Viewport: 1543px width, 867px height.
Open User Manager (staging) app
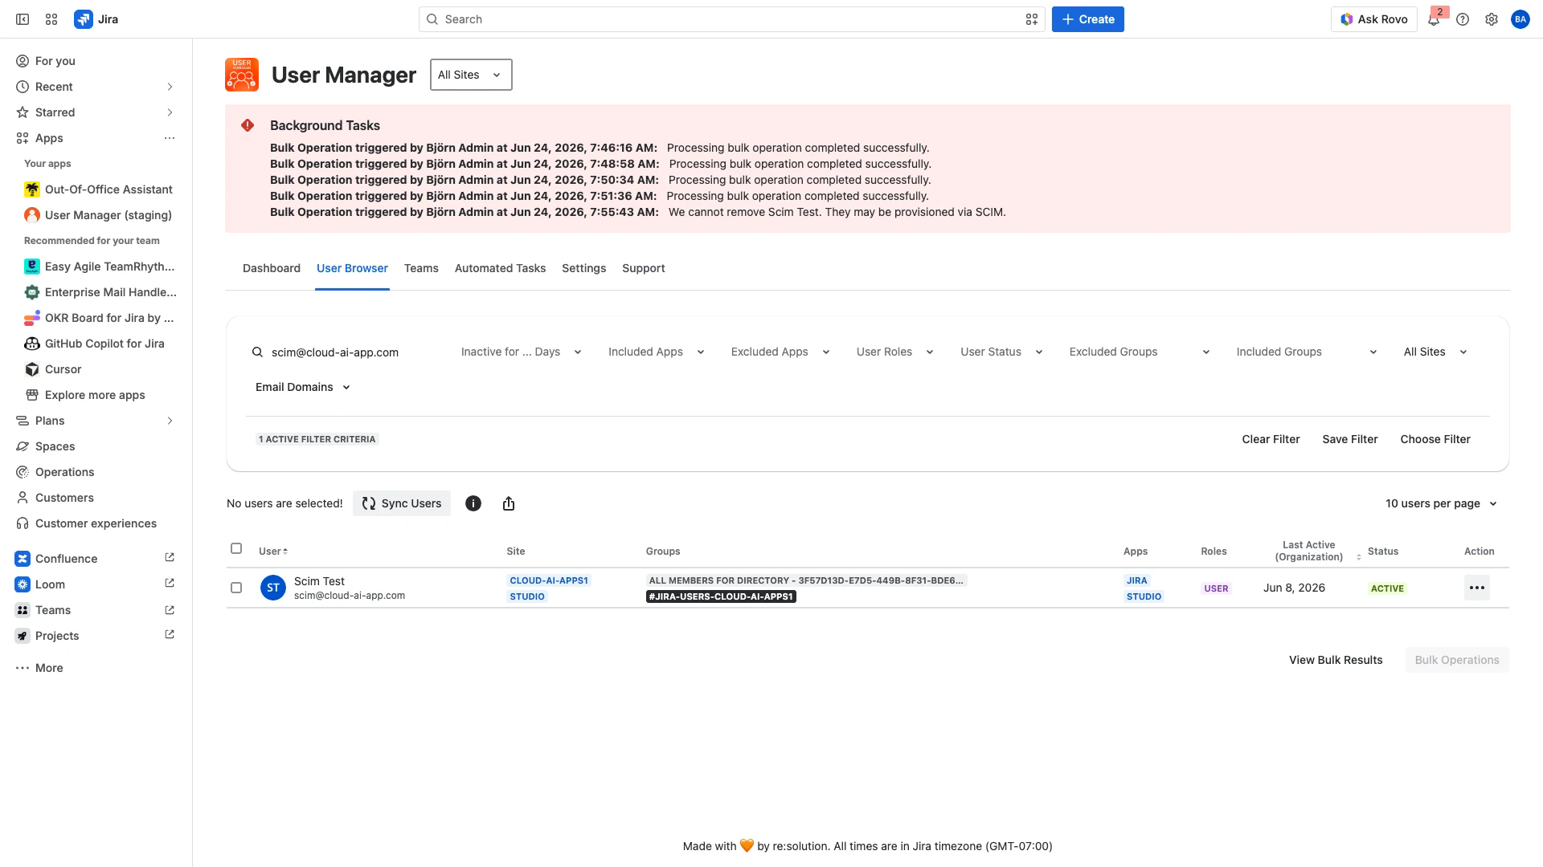[100, 215]
